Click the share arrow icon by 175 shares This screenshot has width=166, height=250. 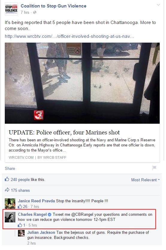(x=7, y=190)
